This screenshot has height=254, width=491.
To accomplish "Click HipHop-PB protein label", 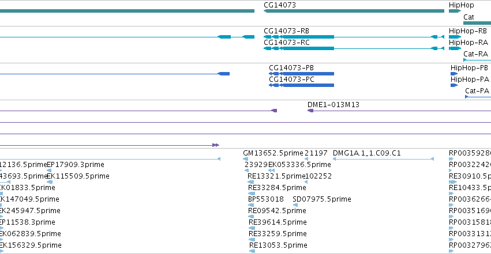I will [x=469, y=68].
